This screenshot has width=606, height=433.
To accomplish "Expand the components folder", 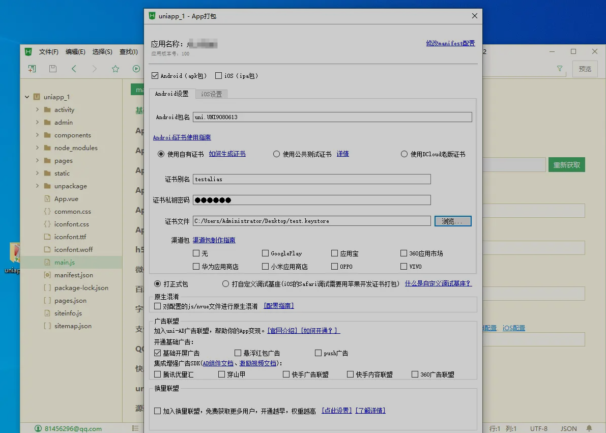I will point(38,135).
